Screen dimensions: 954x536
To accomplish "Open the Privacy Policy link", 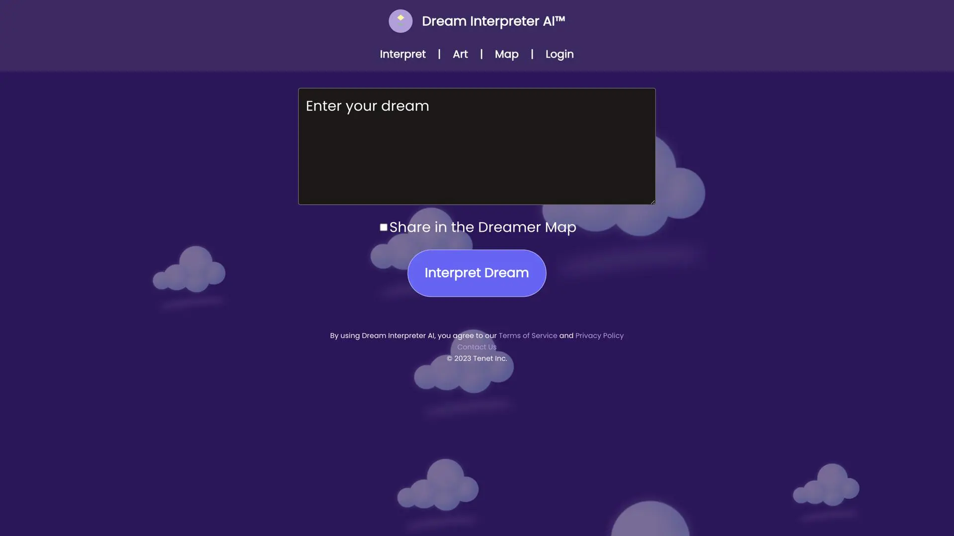I will pyautogui.click(x=599, y=335).
